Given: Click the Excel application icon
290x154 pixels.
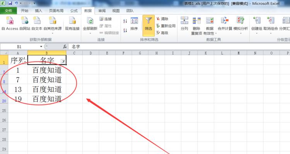Looking at the screenshot, I should coord(3,3).
